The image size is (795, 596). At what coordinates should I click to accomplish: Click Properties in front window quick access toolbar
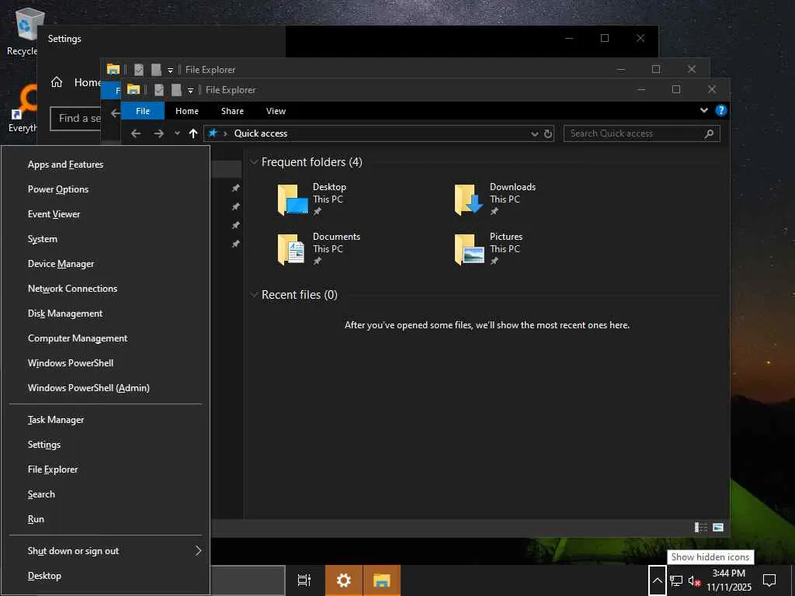[x=158, y=90]
